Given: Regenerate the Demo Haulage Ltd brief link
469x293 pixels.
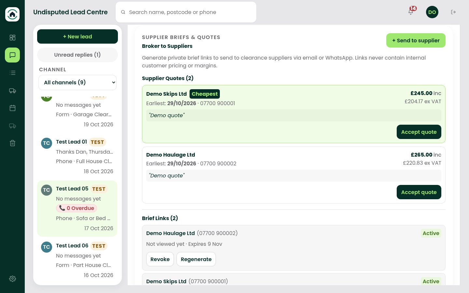Looking at the screenshot, I should [196, 259].
